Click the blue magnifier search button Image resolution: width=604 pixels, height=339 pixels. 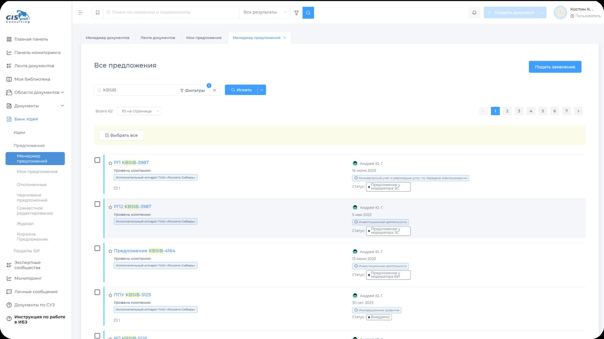click(308, 12)
